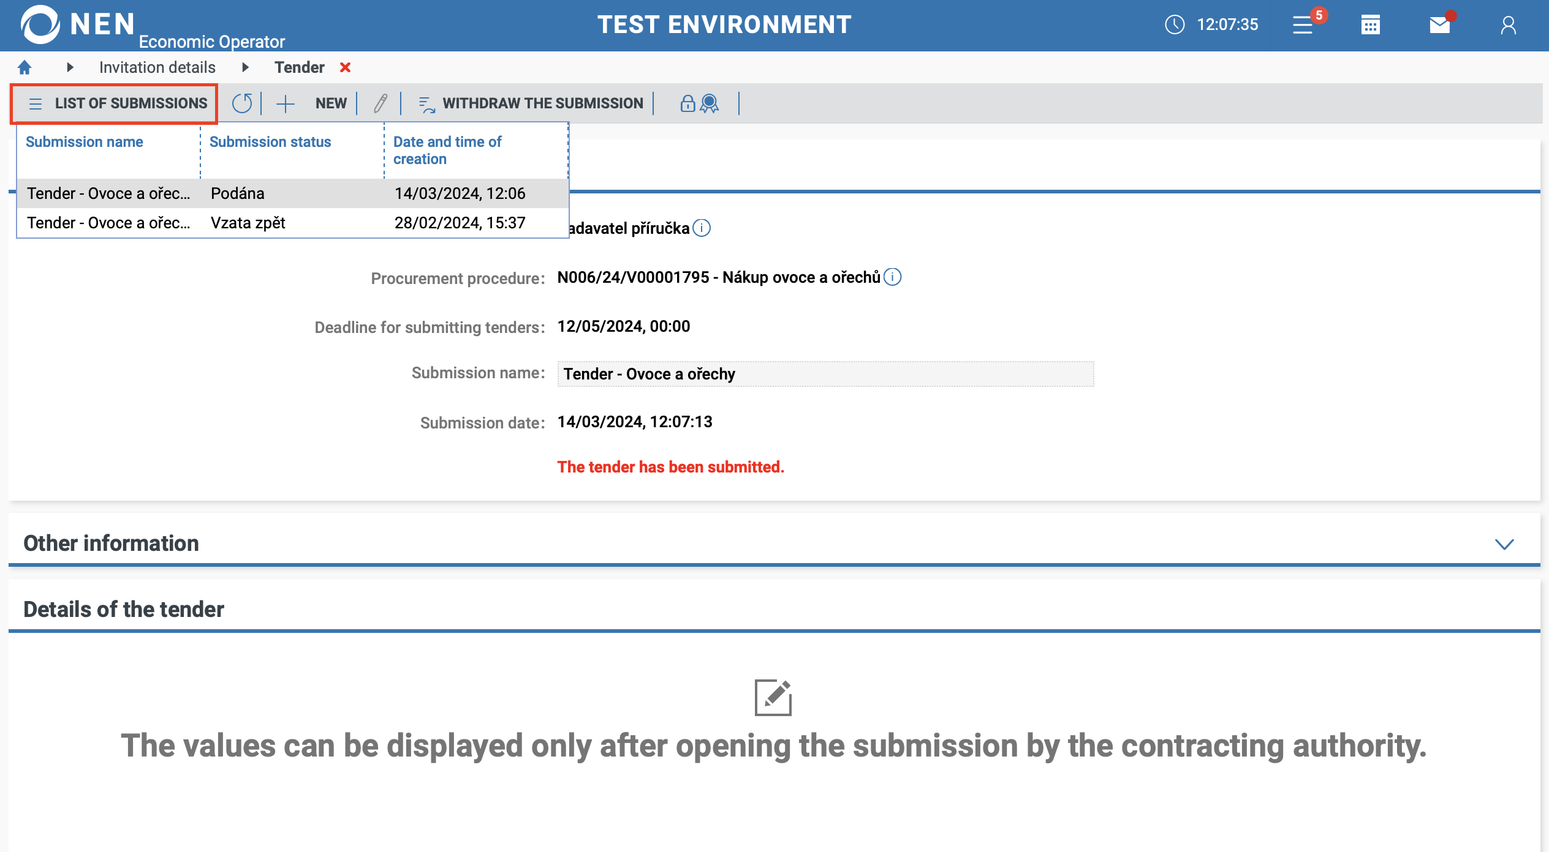
Task: Click the lock and certificate icon
Action: pyautogui.click(x=699, y=103)
